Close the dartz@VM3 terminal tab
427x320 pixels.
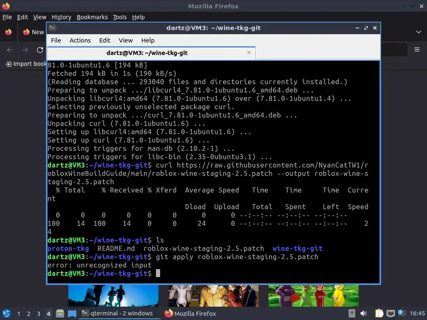tap(249, 52)
